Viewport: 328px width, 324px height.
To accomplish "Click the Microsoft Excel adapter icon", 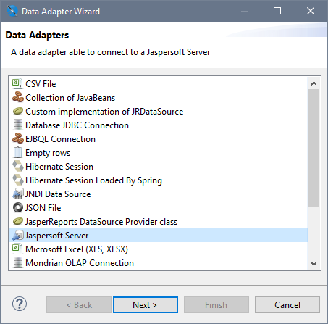I will point(17,249).
